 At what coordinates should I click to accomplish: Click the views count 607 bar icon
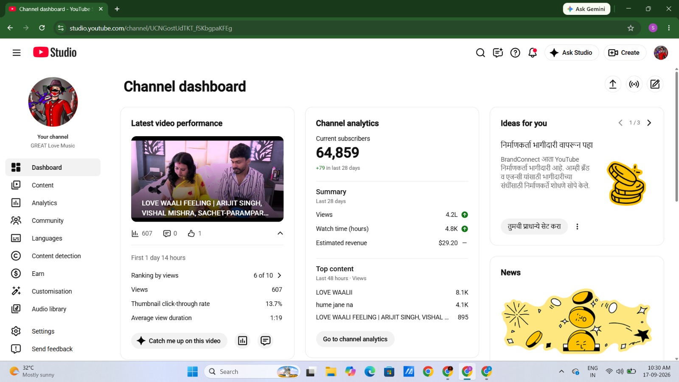(x=135, y=233)
